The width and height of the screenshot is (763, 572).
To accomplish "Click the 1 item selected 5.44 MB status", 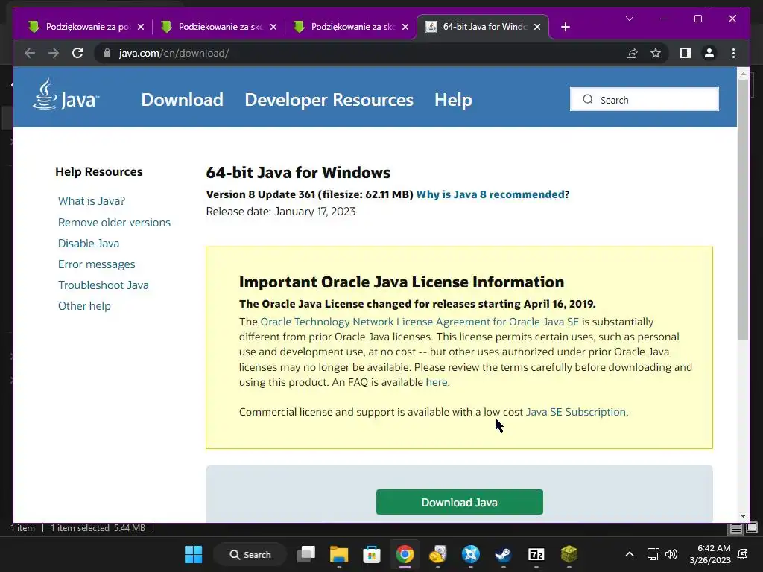I will pyautogui.click(x=98, y=528).
